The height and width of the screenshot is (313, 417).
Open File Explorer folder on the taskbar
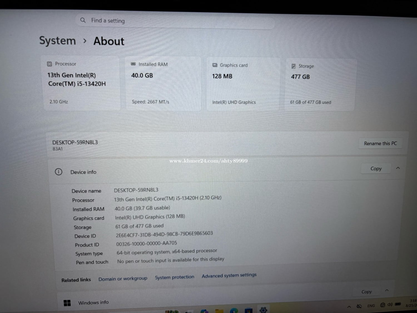(219, 310)
